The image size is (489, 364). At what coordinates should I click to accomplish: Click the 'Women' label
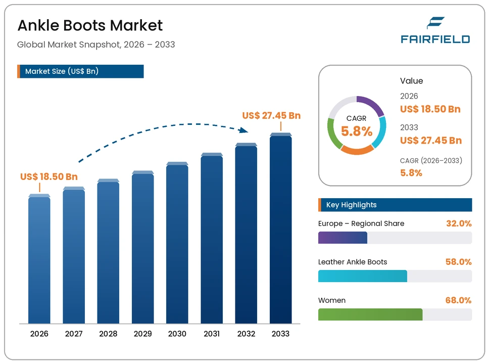[x=332, y=300]
